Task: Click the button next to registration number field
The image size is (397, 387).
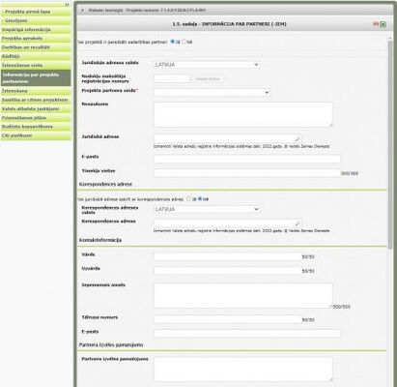Action: pyautogui.click(x=208, y=78)
